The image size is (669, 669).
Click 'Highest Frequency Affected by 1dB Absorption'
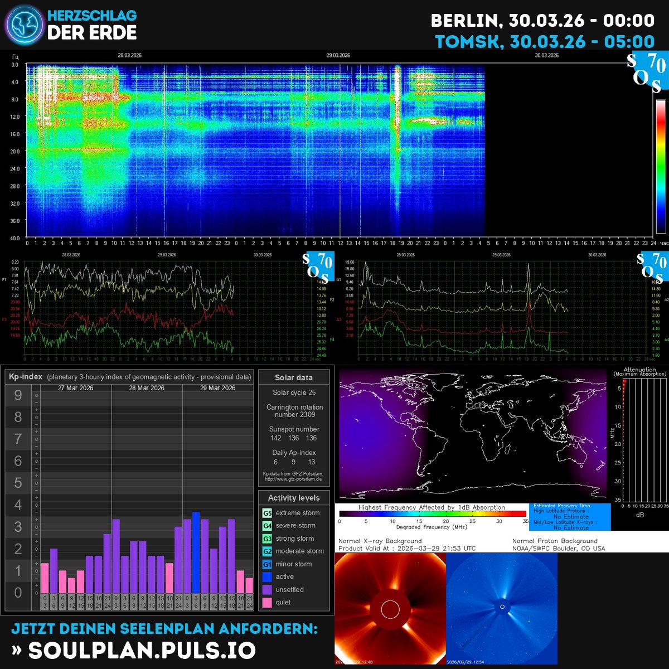pos(432,507)
